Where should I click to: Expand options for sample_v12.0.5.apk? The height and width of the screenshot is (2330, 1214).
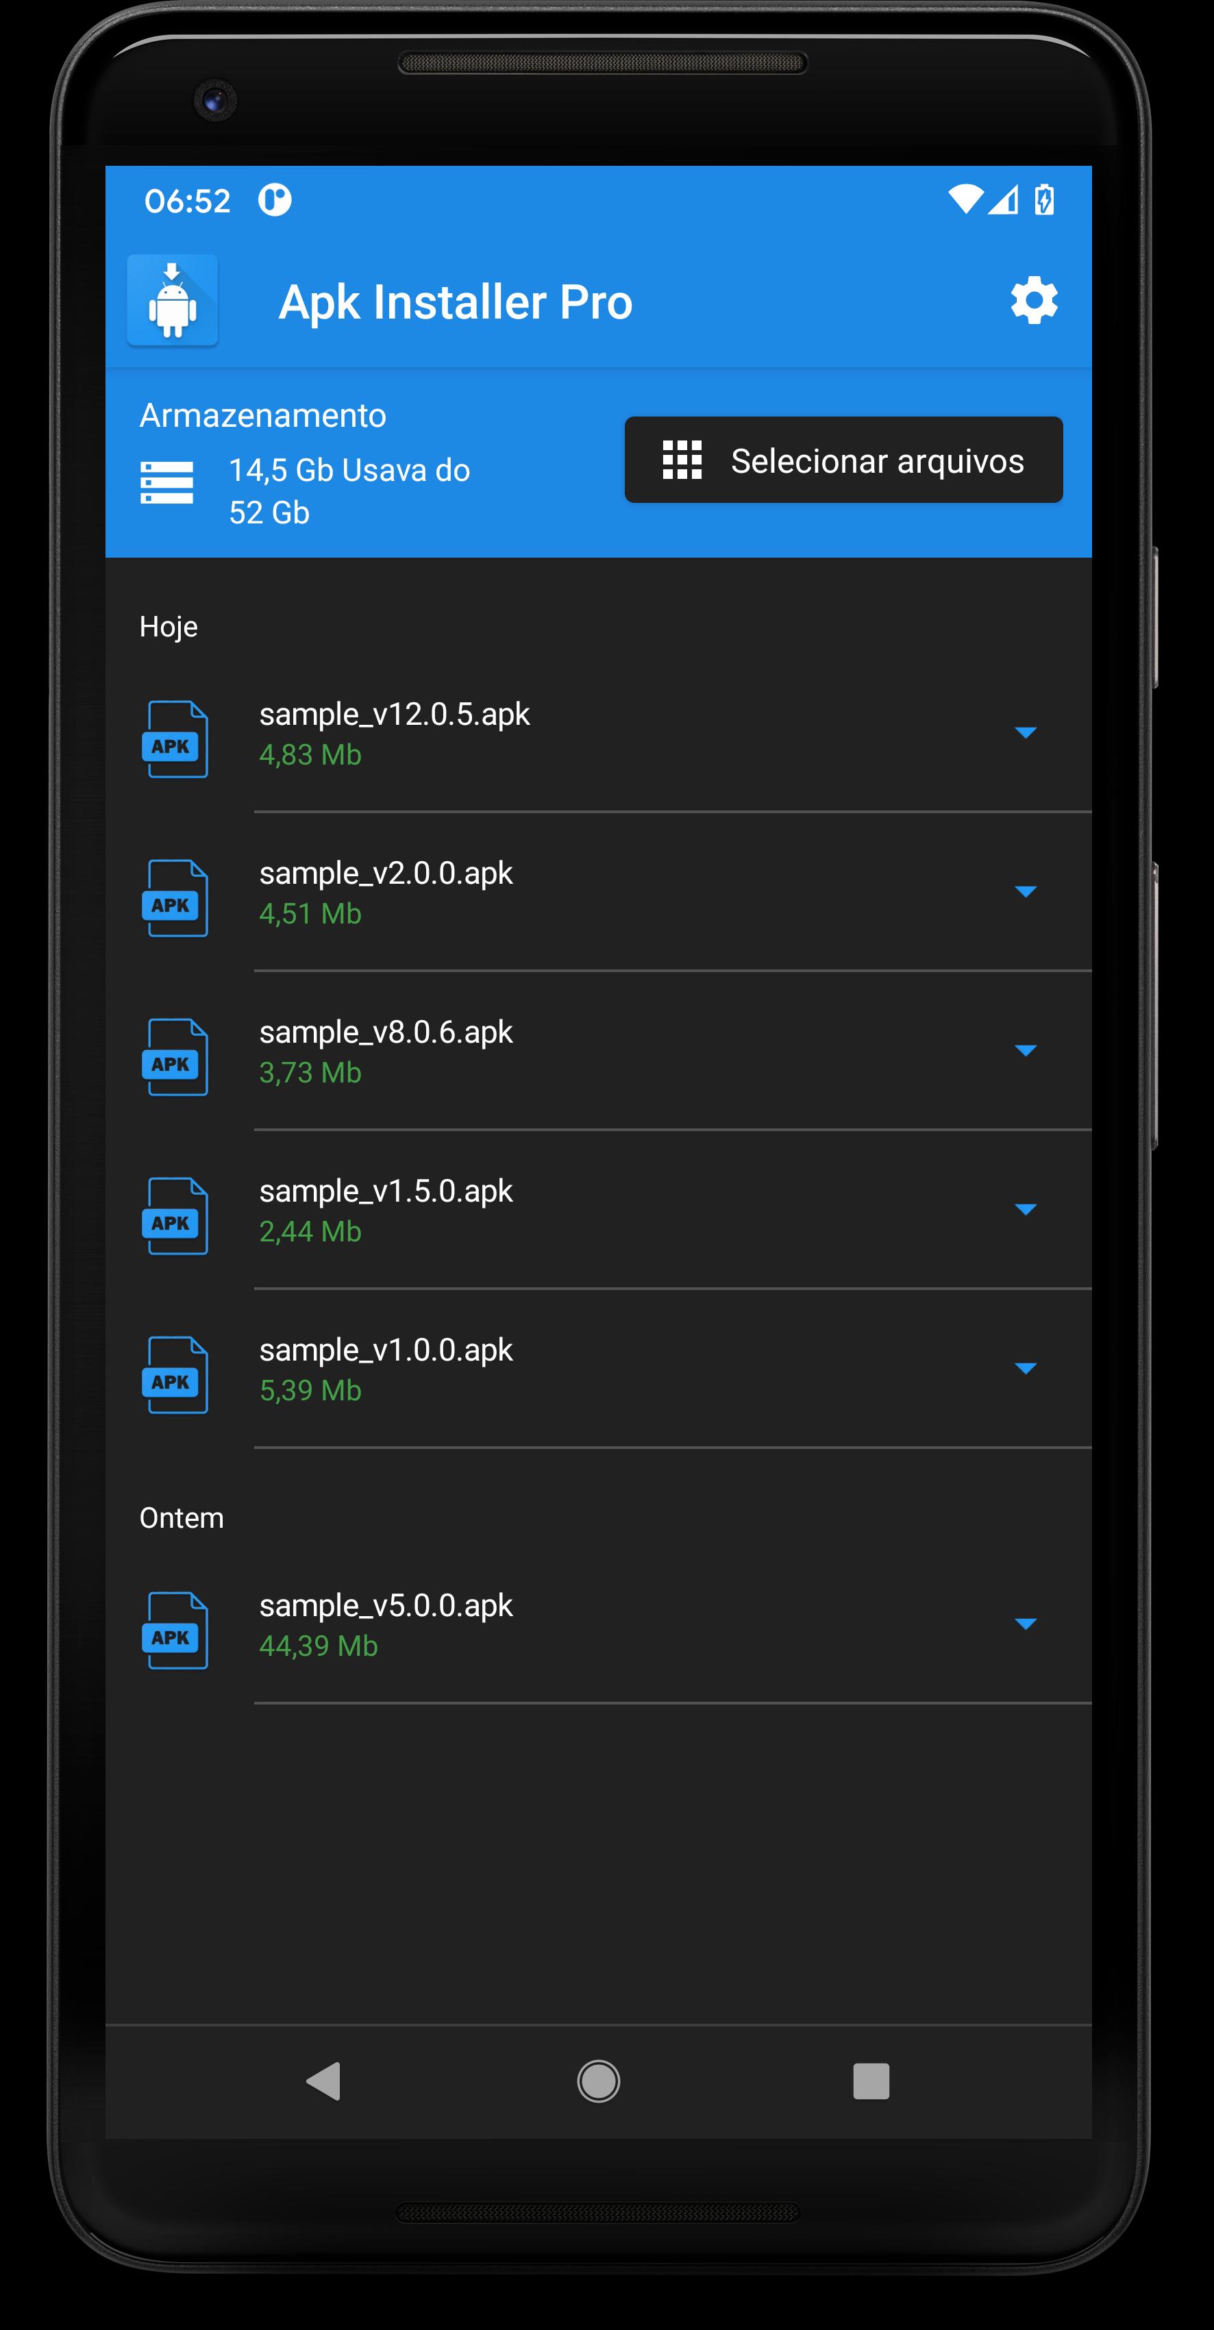1025,732
